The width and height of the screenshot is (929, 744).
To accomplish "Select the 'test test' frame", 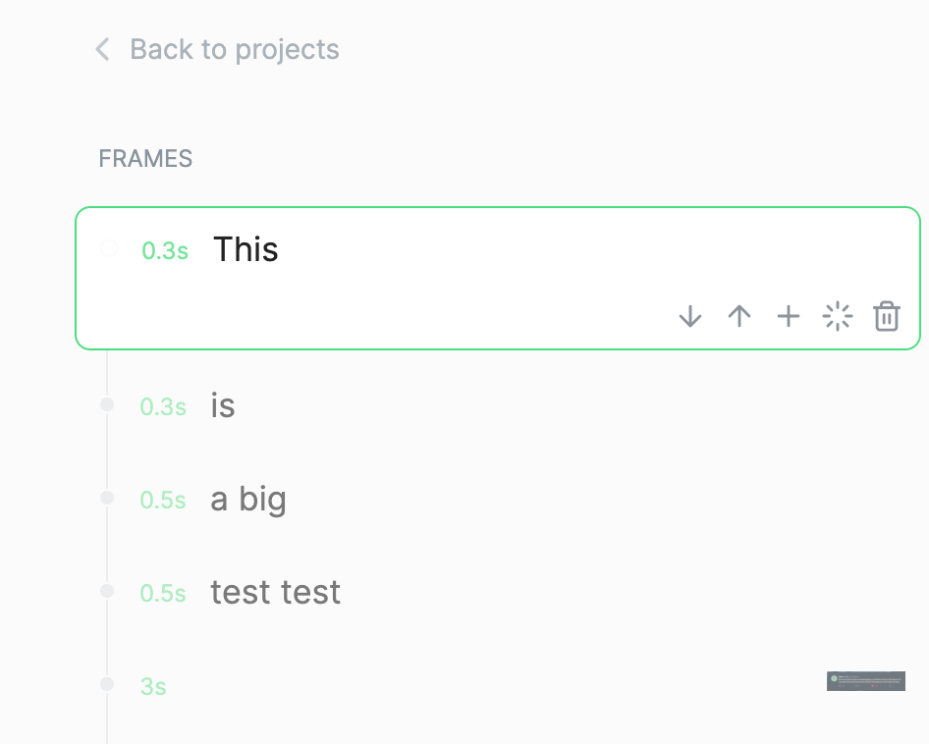I will point(275,592).
